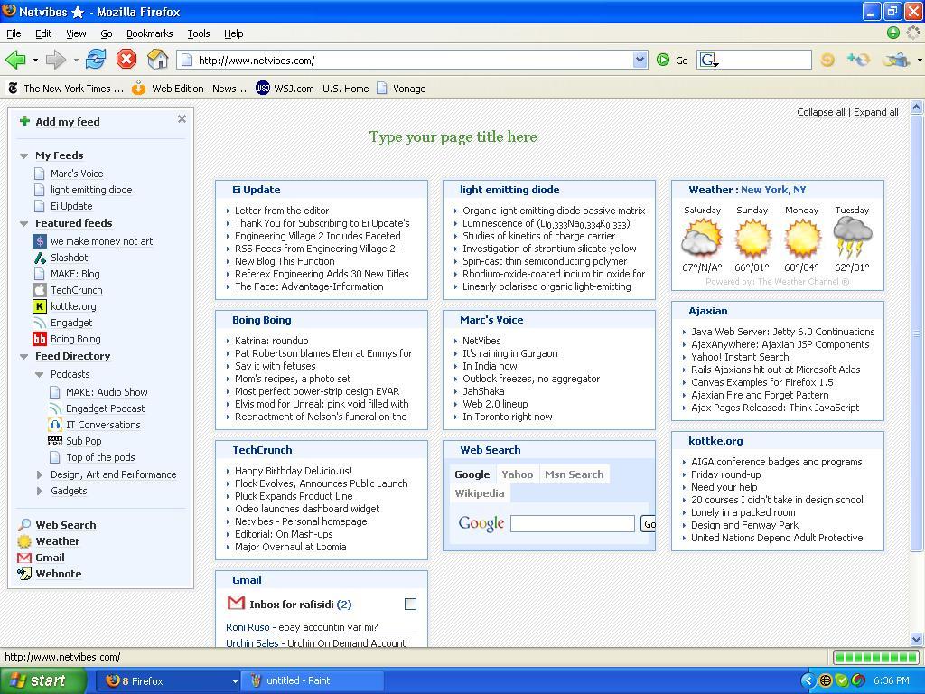Click the green Back arrow button

pos(15,60)
